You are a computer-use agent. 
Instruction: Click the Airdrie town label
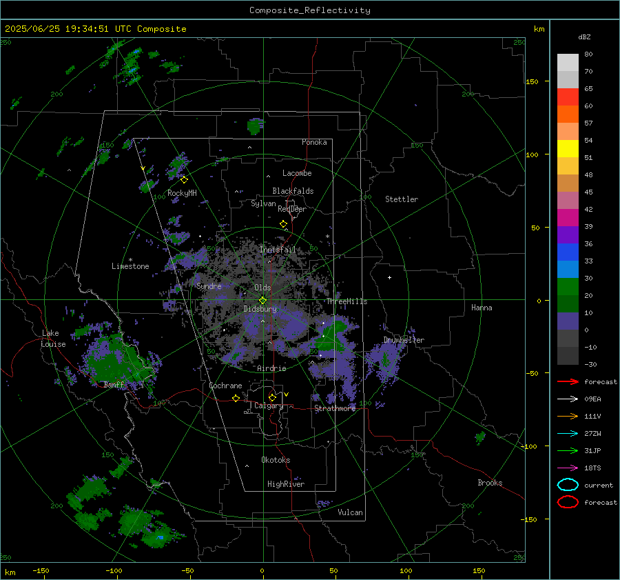[271, 368]
